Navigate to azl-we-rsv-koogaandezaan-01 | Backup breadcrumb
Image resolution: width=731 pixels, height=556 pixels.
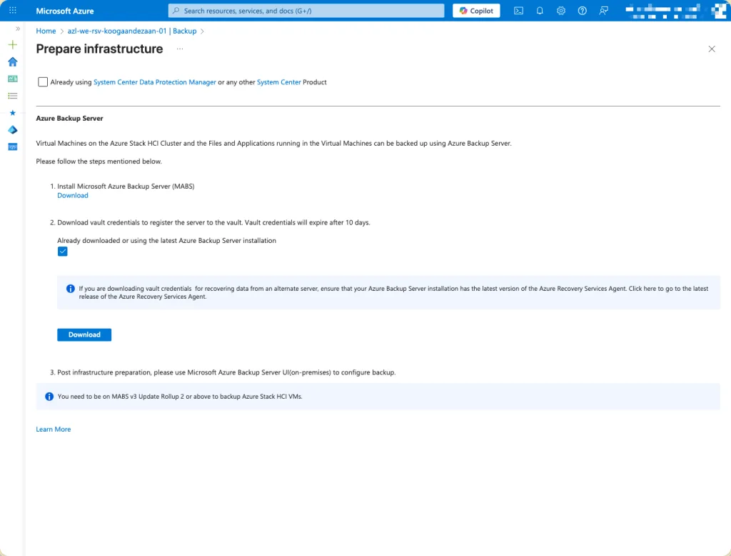tap(131, 31)
